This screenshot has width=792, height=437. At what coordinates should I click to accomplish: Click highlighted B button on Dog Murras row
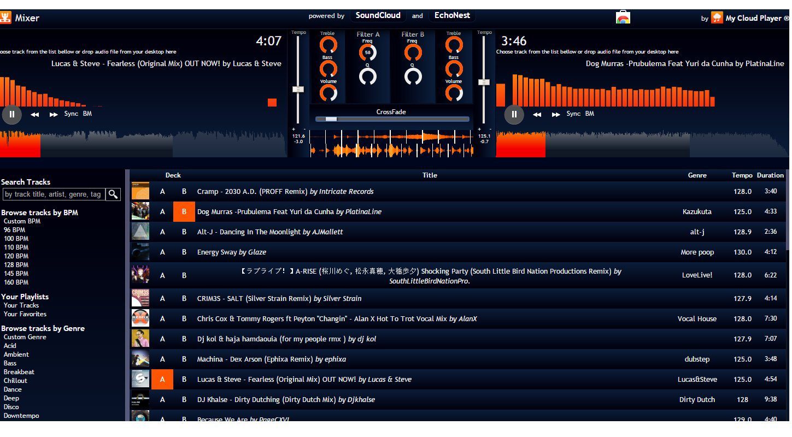tap(184, 212)
